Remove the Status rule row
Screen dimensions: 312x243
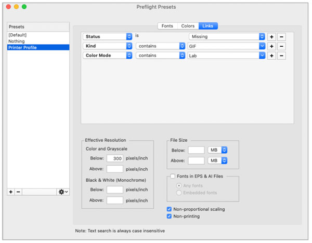pyautogui.click(x=281, y=37)
